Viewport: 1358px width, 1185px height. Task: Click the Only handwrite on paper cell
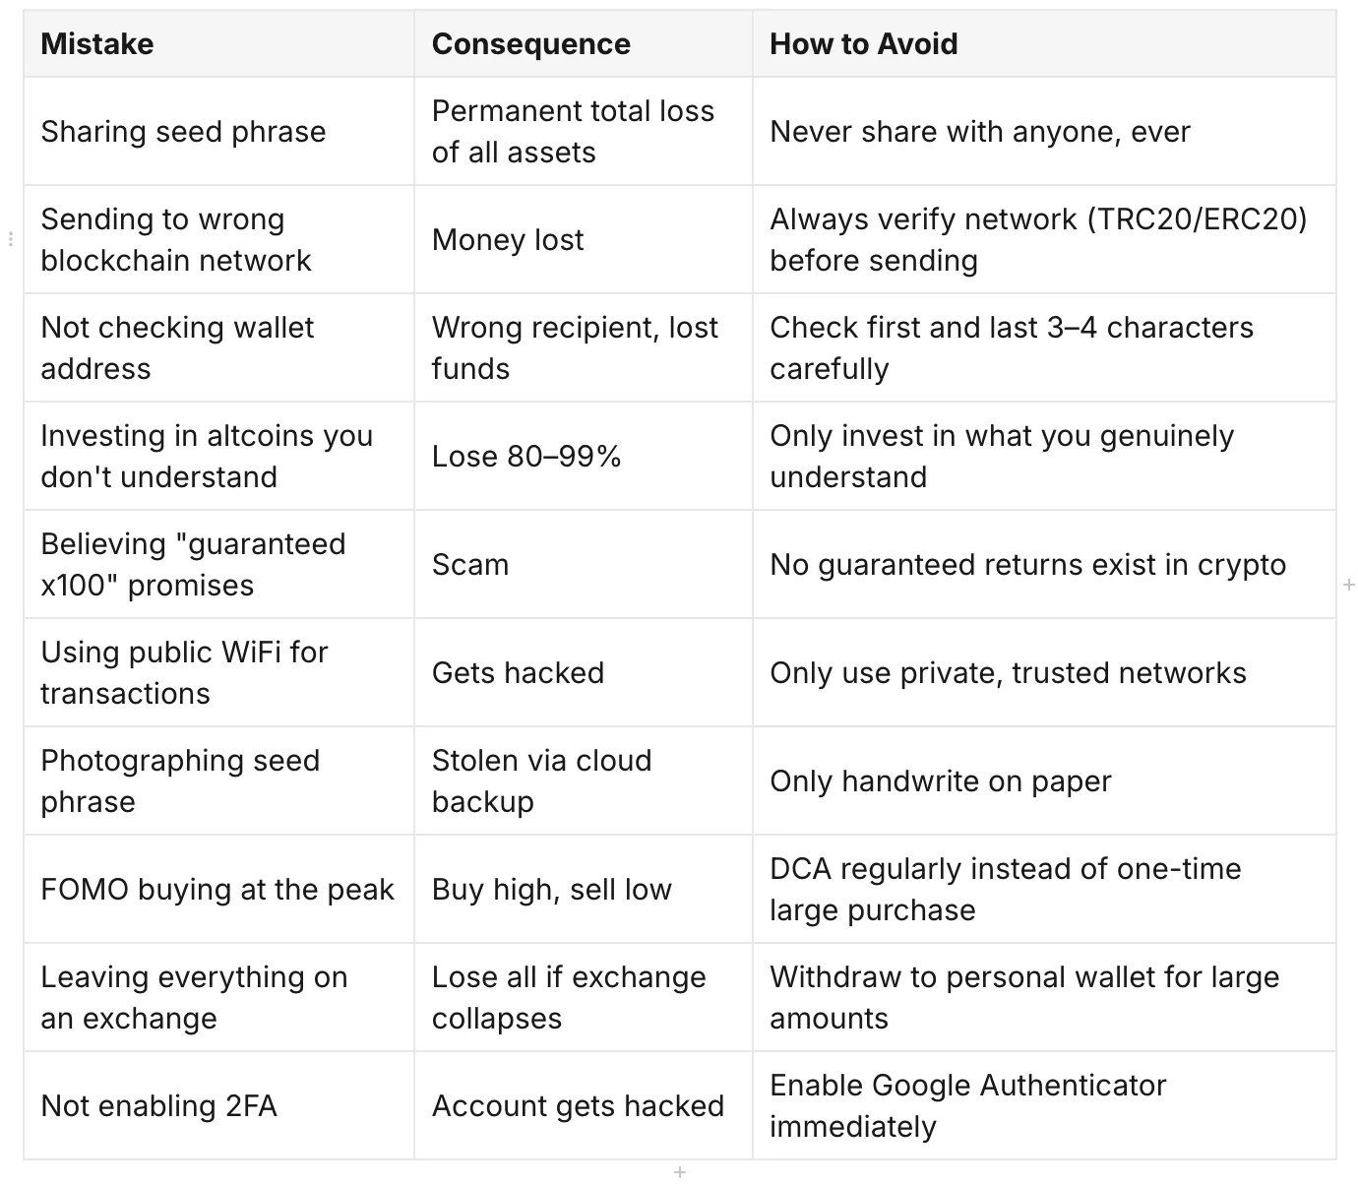[x=1044, y=780]
